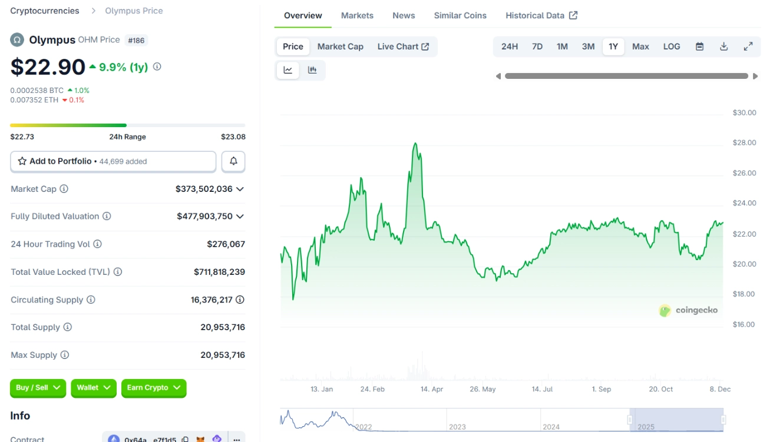Click the download chart data icon
Image resolution: width=783 pixels, height=442 pixels.
pos(724,46)
